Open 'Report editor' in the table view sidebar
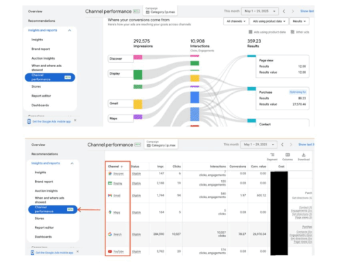 tap(45, 227)
